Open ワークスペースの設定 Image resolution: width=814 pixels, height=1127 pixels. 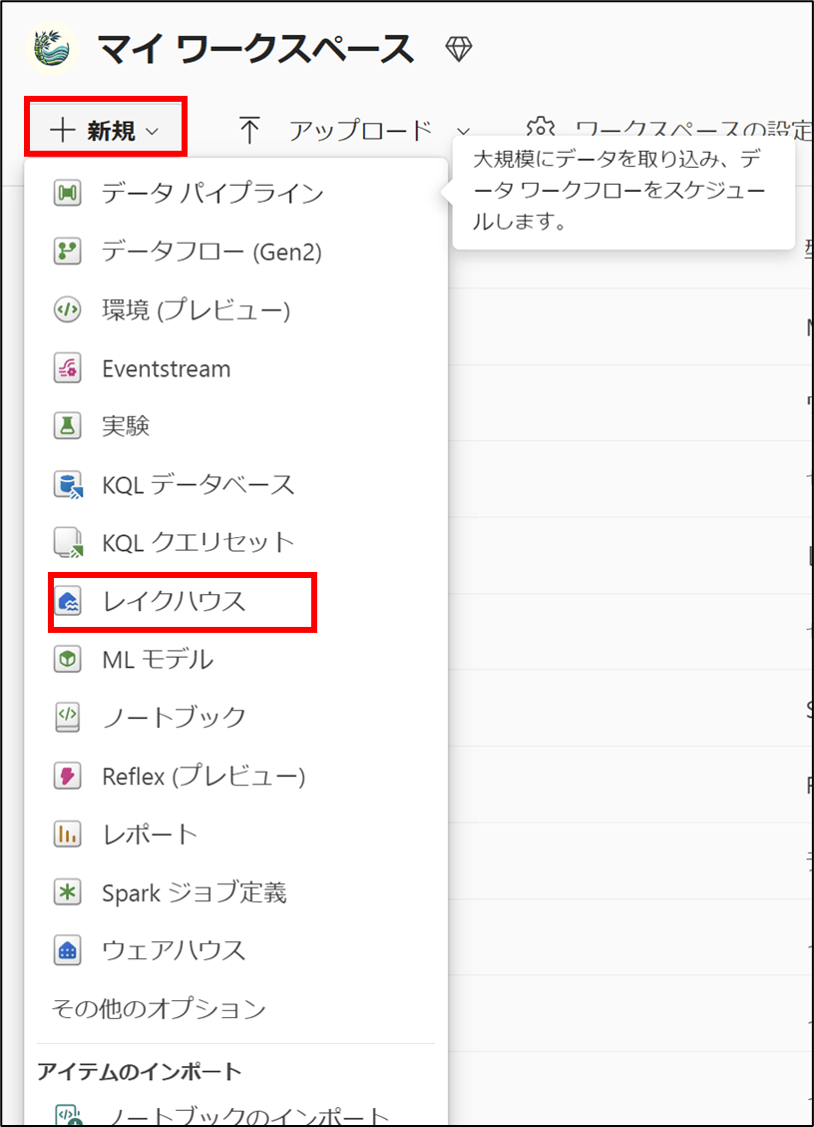693,130
